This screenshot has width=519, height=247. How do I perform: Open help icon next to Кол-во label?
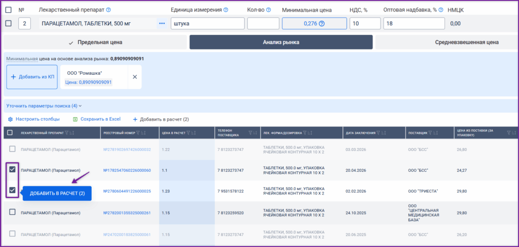pos(269,10)
